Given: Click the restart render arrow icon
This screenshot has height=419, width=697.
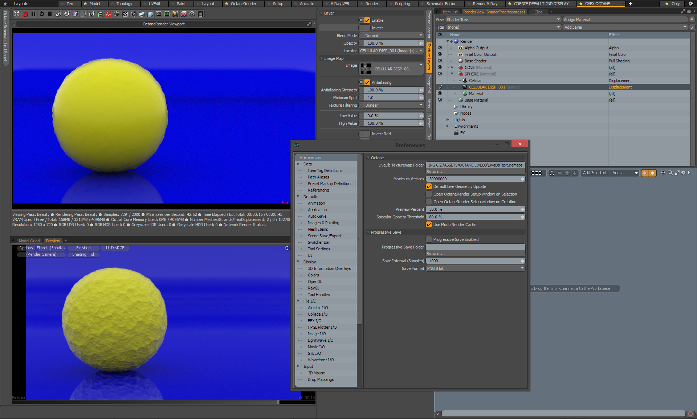Looking at the screenshot, I should click(42, 14).
